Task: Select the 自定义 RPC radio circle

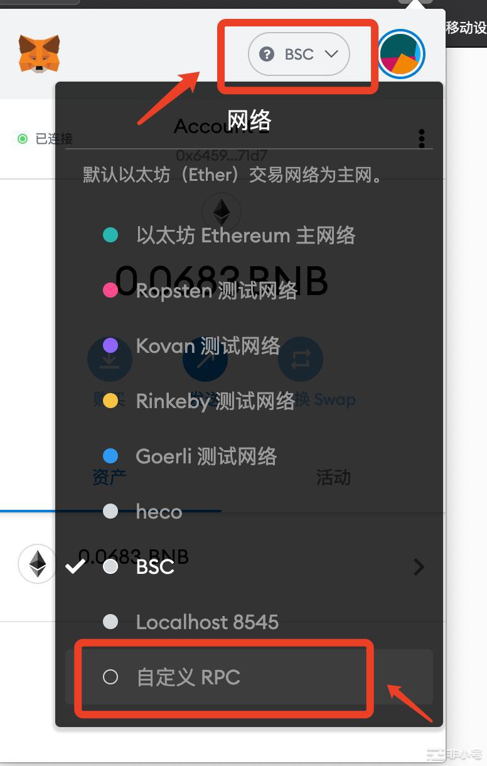Action: (110, 677)
